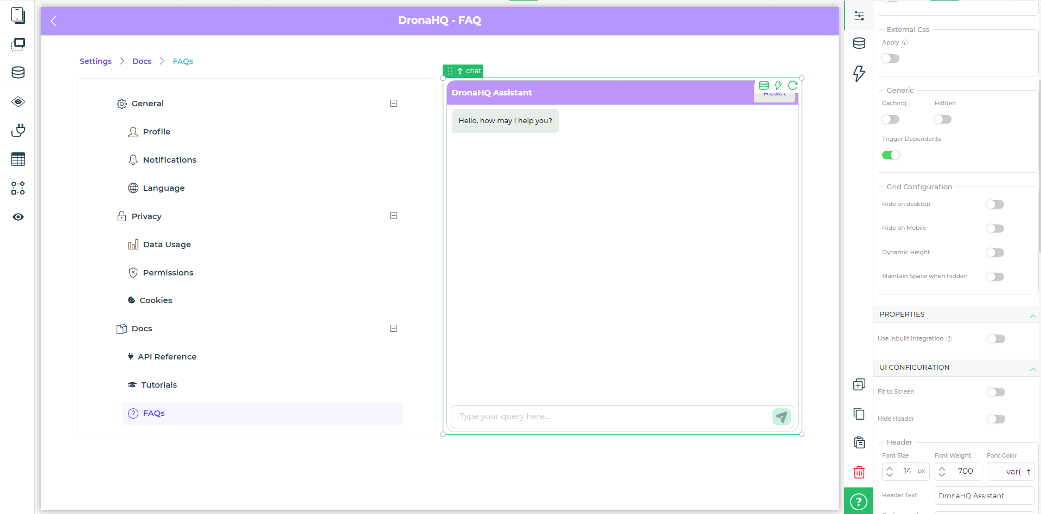Click Use Inbuilt Integration info icon
Viewport: 1041px width, 514px height.
tap(949, 339)
